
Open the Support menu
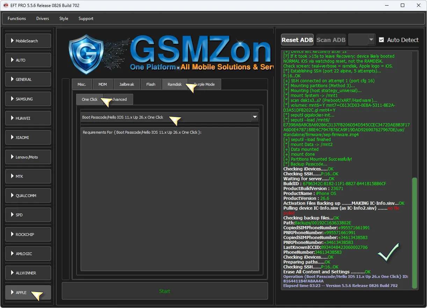click(86, 19)
